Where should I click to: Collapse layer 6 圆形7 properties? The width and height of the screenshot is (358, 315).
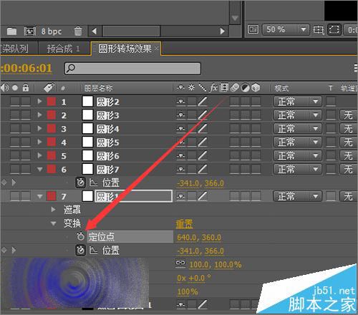[39, 169]
